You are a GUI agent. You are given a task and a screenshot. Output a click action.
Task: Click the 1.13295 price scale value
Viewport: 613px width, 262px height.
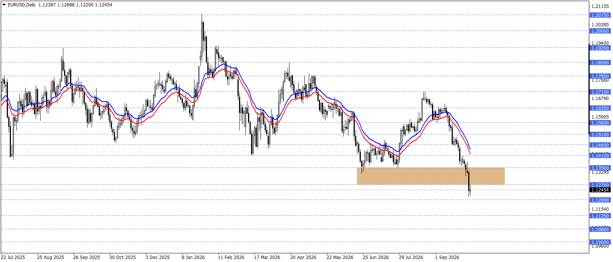tap(600, 172)
